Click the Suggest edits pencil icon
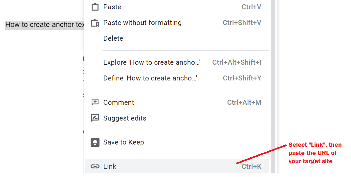The image size is (351, 177). [95, 118]
